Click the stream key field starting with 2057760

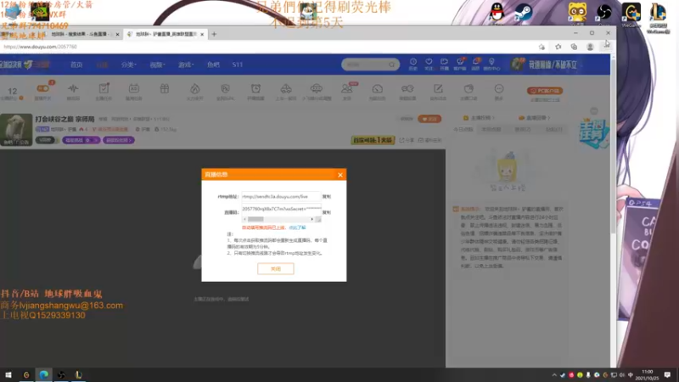pyautogui.click(x=281, y=209)
